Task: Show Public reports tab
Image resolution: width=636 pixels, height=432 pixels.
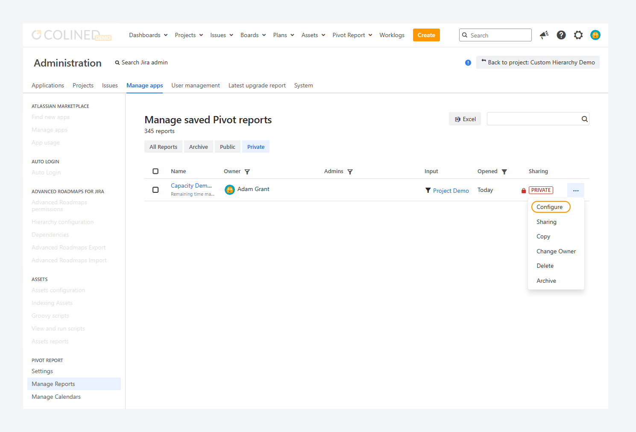Action: click(x=228, y=147)
